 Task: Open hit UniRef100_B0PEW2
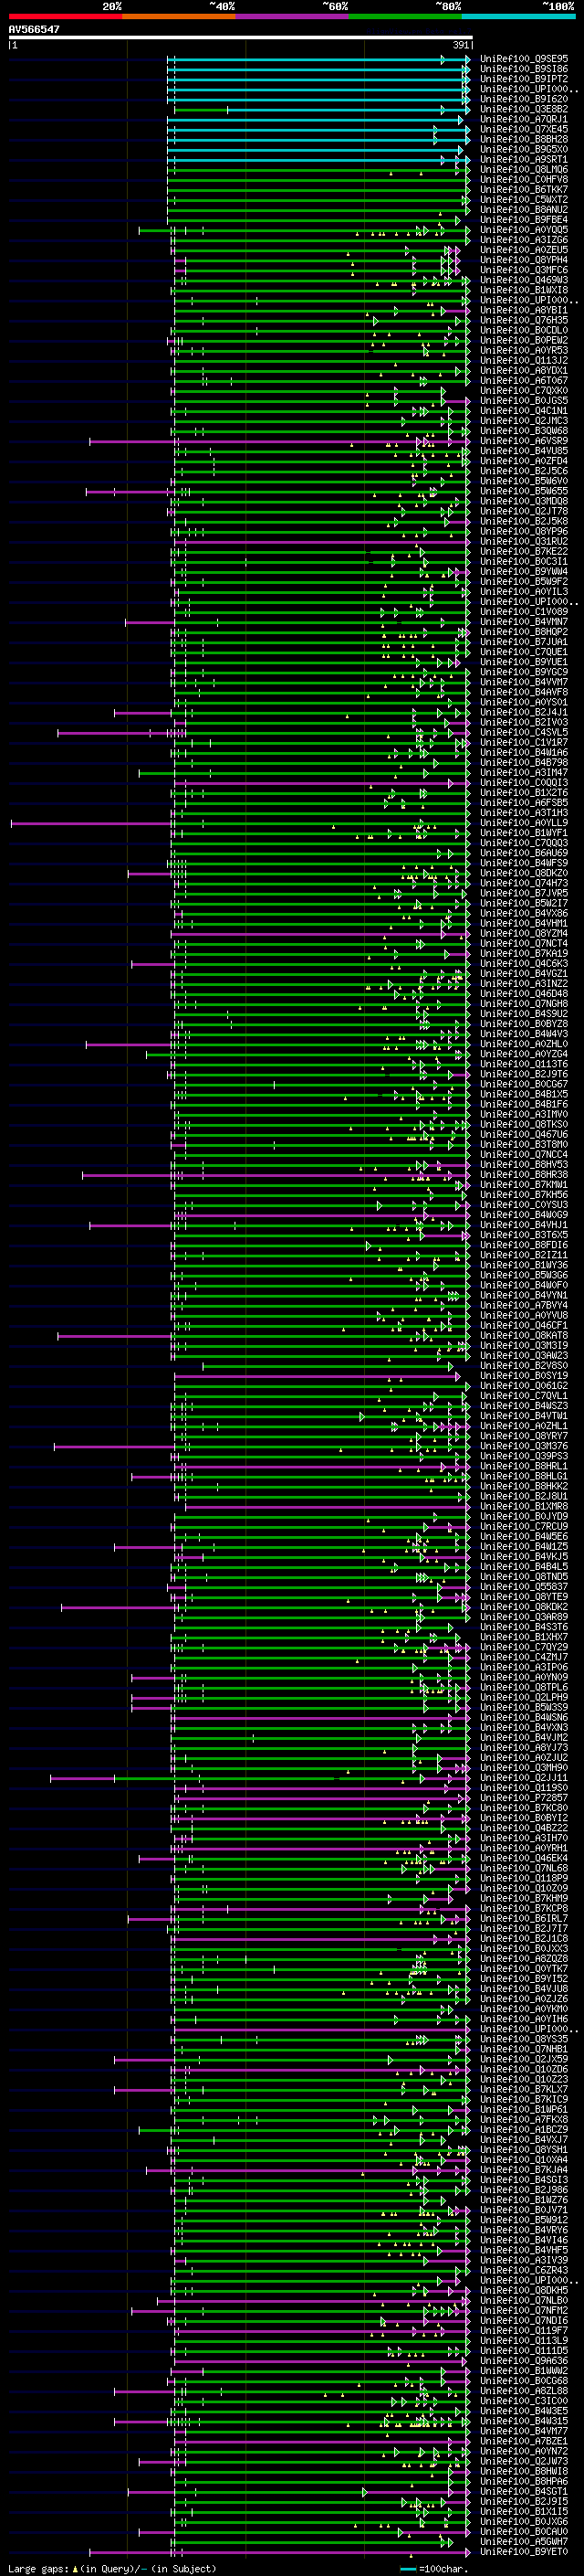pyautogui.click(x=524, y=340)
